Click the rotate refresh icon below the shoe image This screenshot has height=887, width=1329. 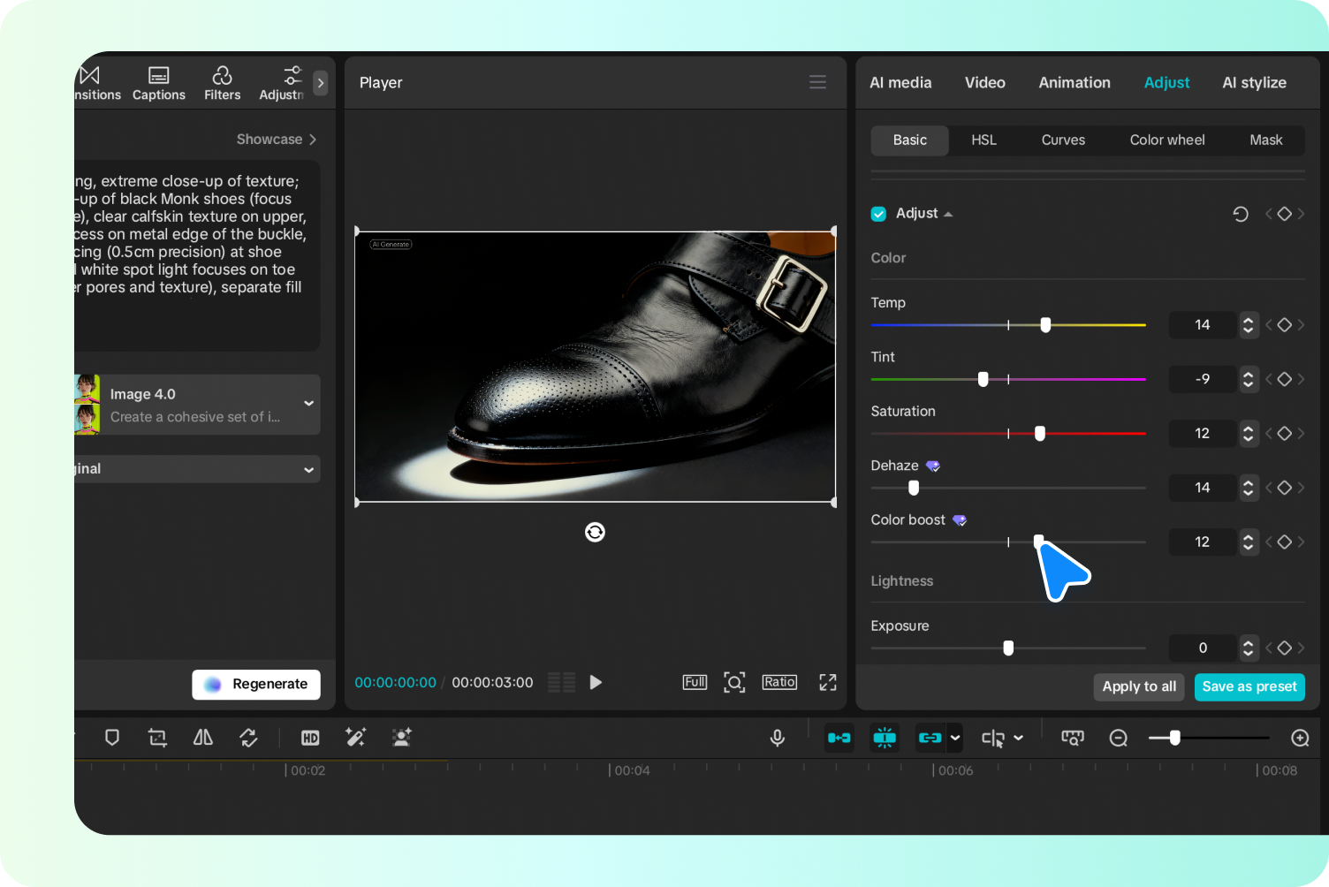595,532
